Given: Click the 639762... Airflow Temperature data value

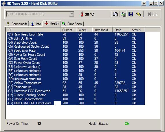Looking at the screenshot, I should 121,83.
